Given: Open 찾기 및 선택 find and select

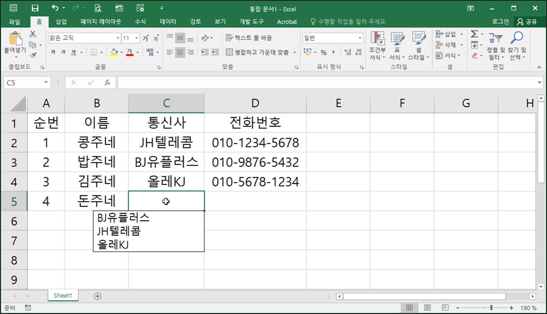Looking at the screenshot, I should tap(517, 46).
